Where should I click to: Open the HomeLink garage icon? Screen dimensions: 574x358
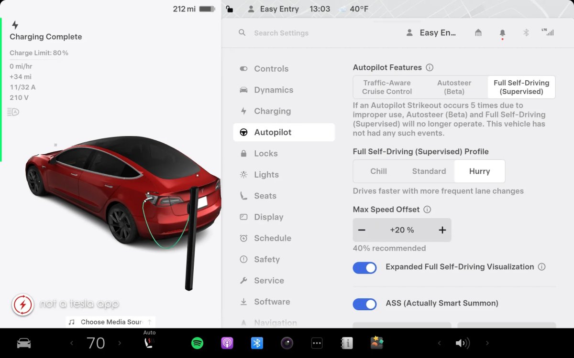478,33
